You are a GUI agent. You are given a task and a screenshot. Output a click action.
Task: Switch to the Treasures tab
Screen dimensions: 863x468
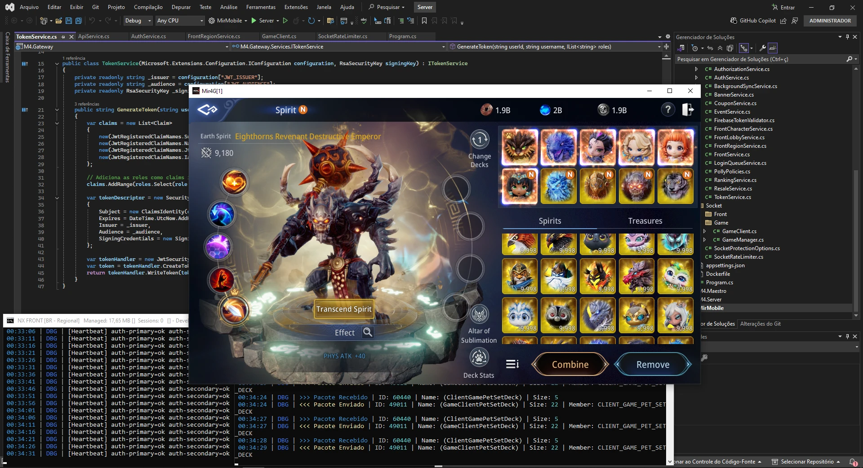[x=645, y=221]
